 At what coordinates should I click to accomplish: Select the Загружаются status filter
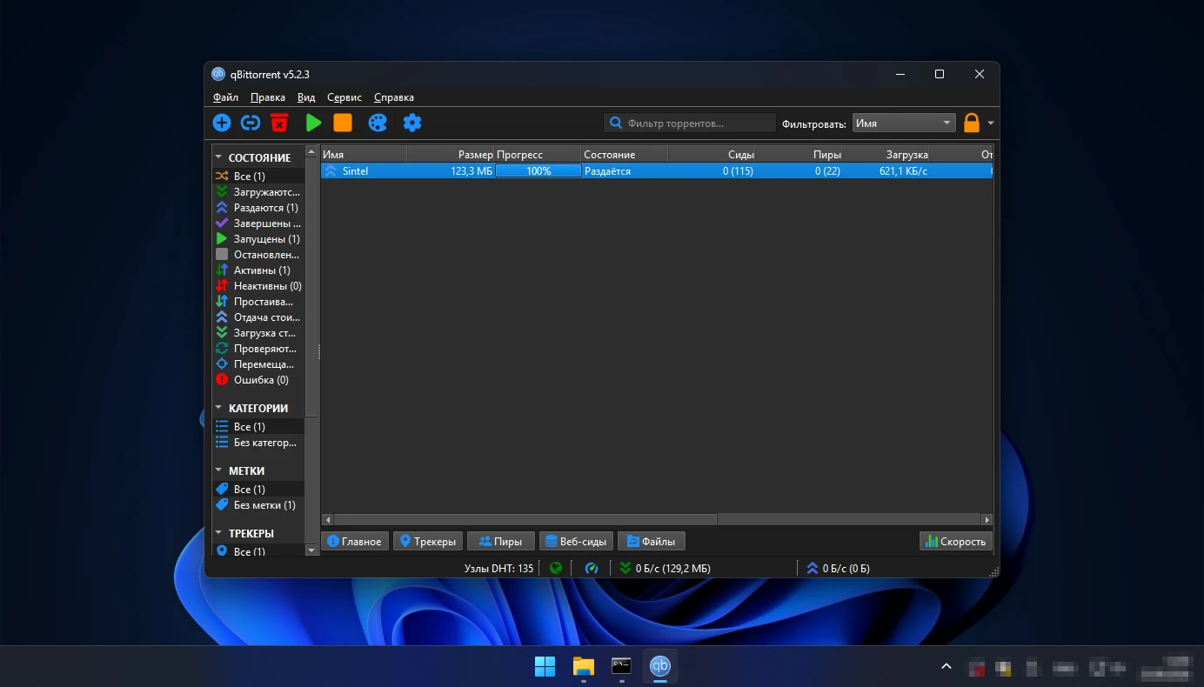[258, 192]
